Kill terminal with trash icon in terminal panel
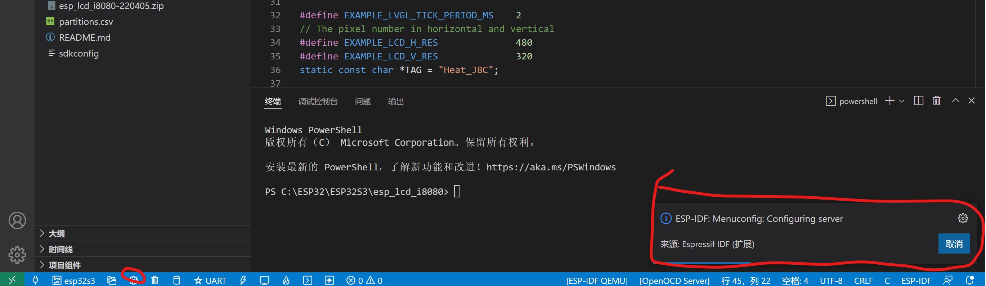 click(x=937, y=101)
